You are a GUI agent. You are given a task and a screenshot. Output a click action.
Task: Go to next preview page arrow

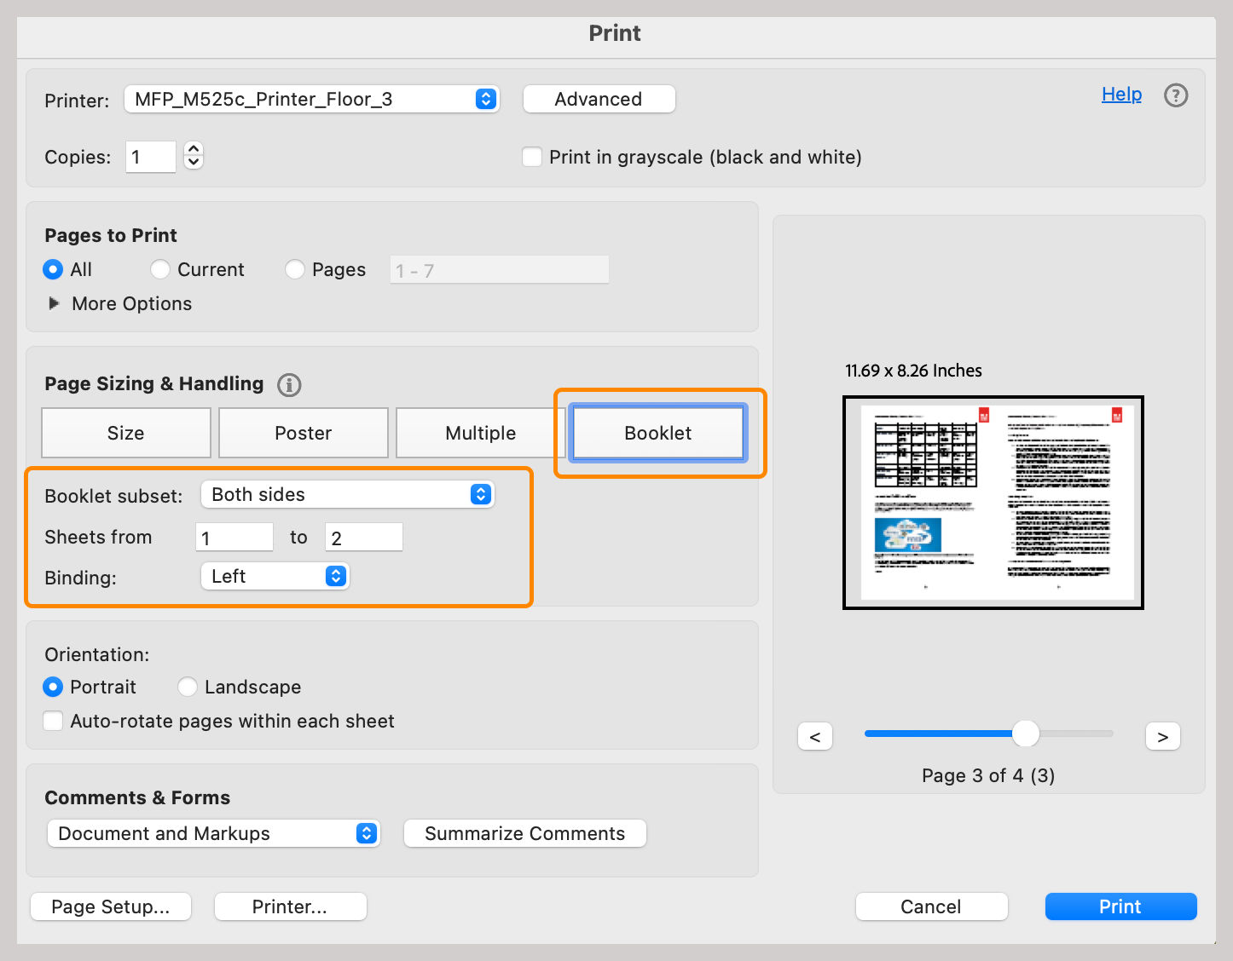point(1162,737)
